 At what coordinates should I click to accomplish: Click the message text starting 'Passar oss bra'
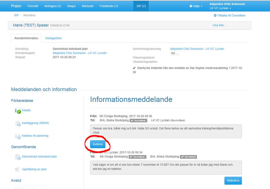click(x=163, y=131)
